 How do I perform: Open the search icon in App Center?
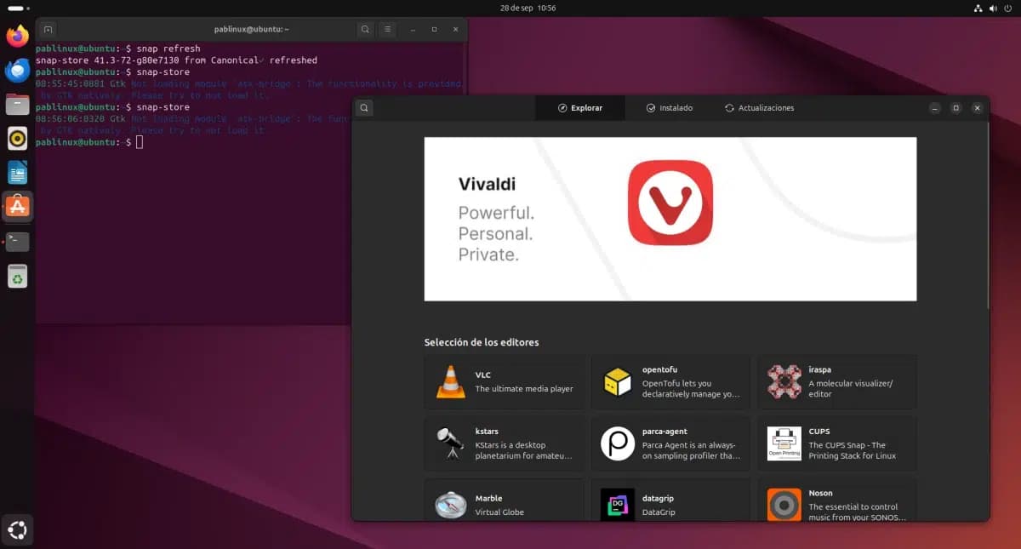coord(363,108)
